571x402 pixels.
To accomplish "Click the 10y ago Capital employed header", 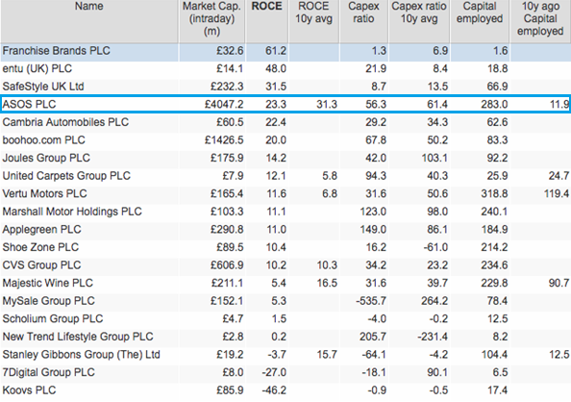I will pyautogui.click(x=540, y=18).
